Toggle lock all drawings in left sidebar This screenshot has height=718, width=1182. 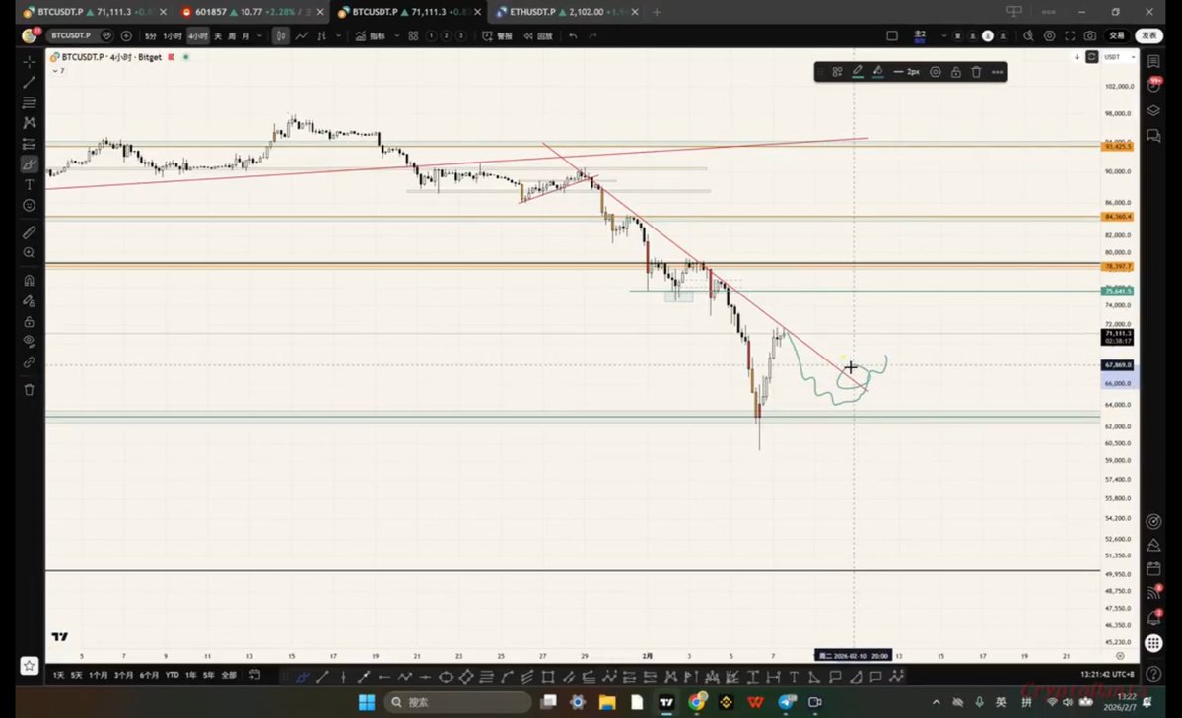point(30,322)
